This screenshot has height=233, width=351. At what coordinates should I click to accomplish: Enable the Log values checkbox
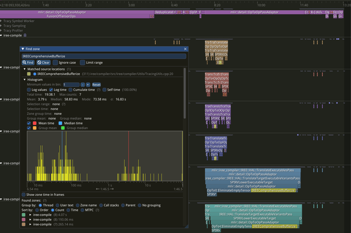coord(29,90)
